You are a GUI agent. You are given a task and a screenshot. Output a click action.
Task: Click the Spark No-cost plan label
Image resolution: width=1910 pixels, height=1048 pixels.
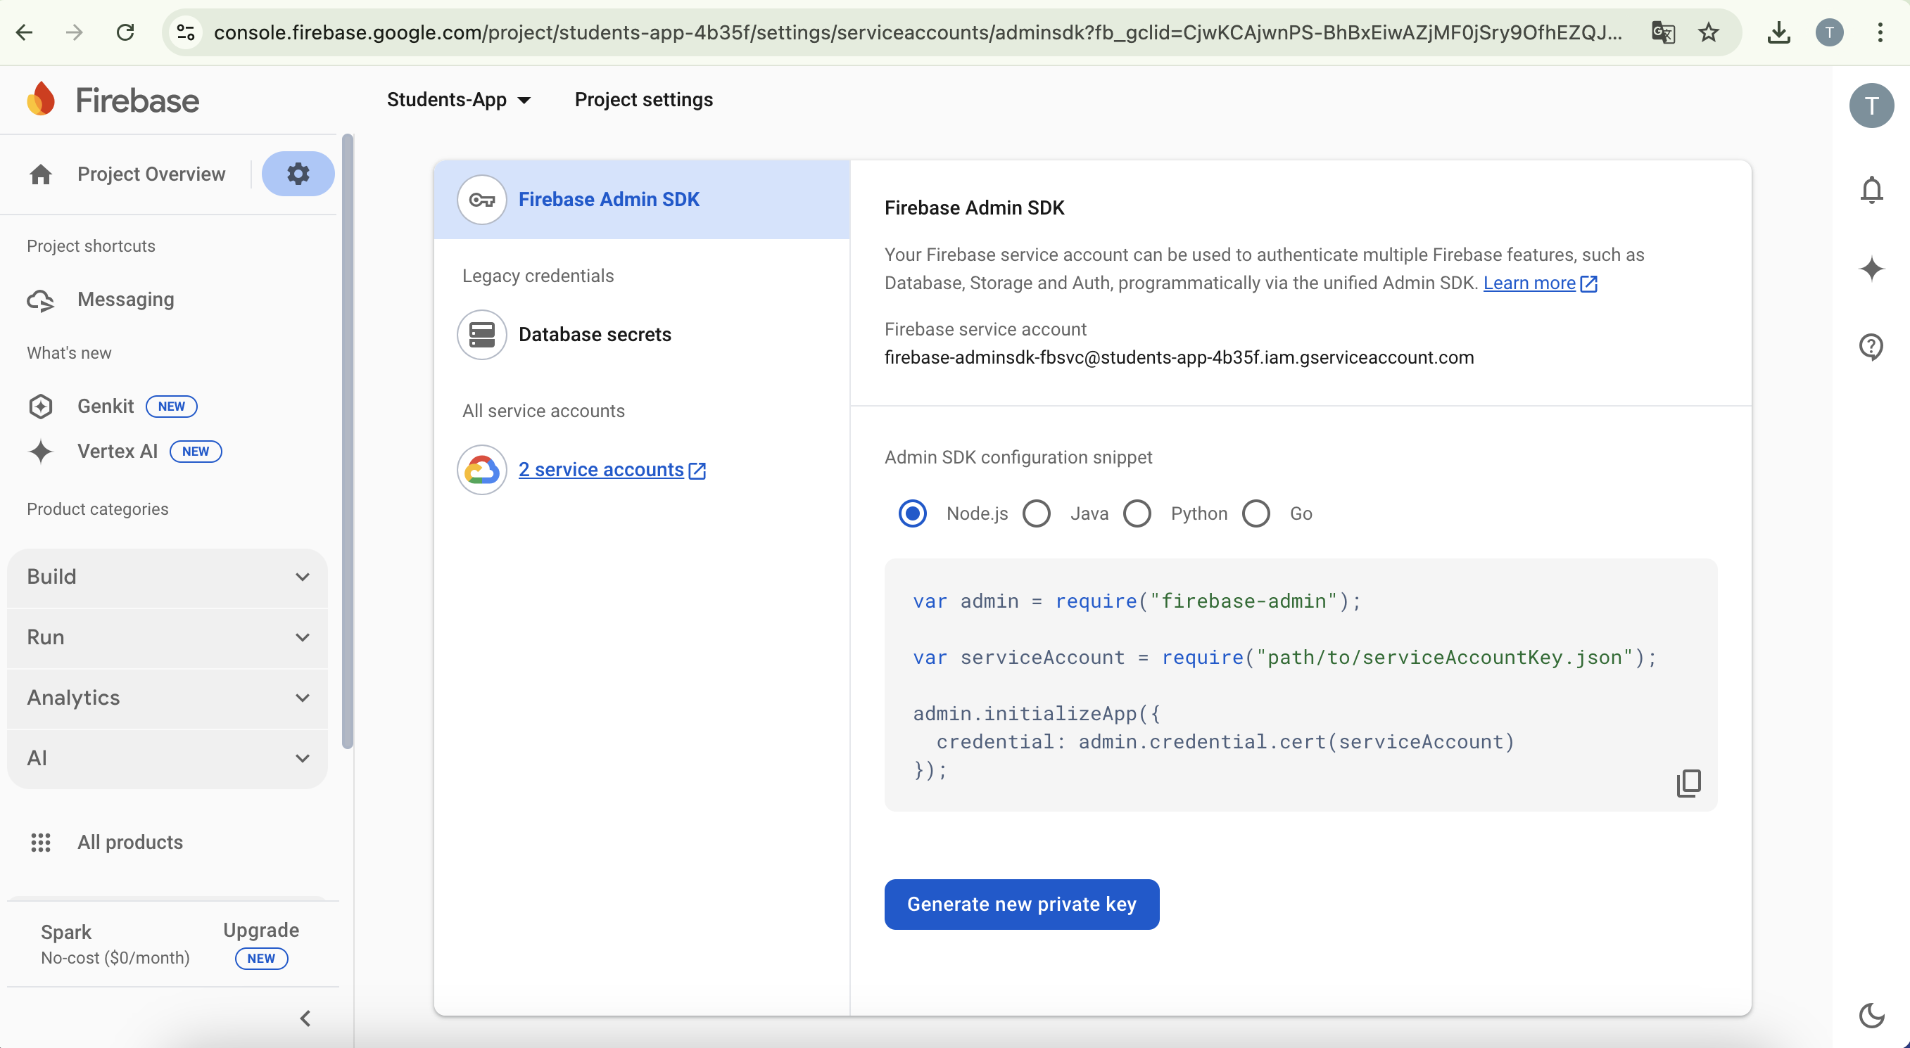tap(115, 944)
